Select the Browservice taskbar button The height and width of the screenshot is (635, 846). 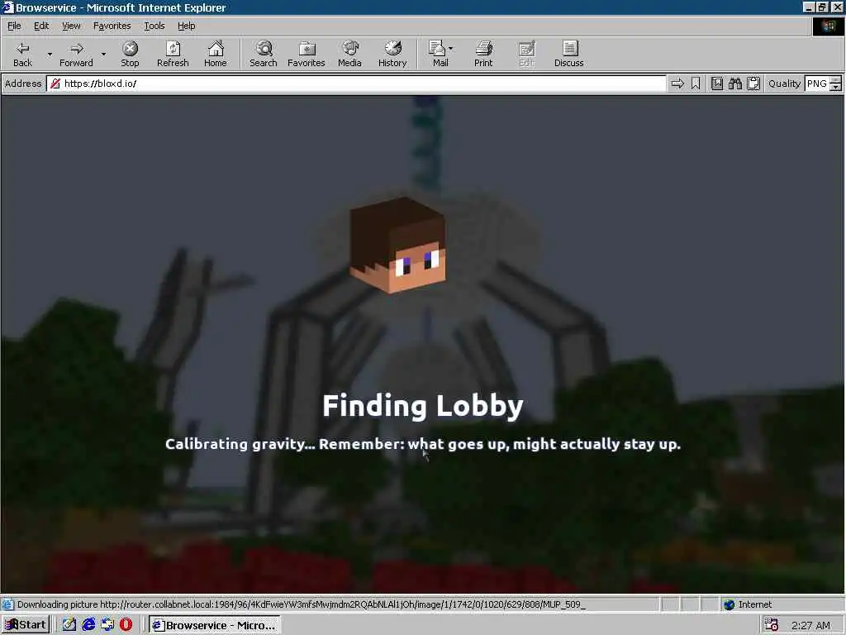click(x=215, y=625)
